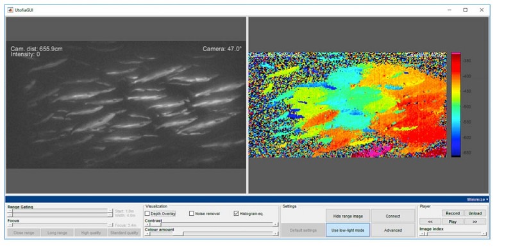Image resolution: width=513 pixels, height=251 pixels.
Task: Open the Advanced settings button
Action: point(393,230)
